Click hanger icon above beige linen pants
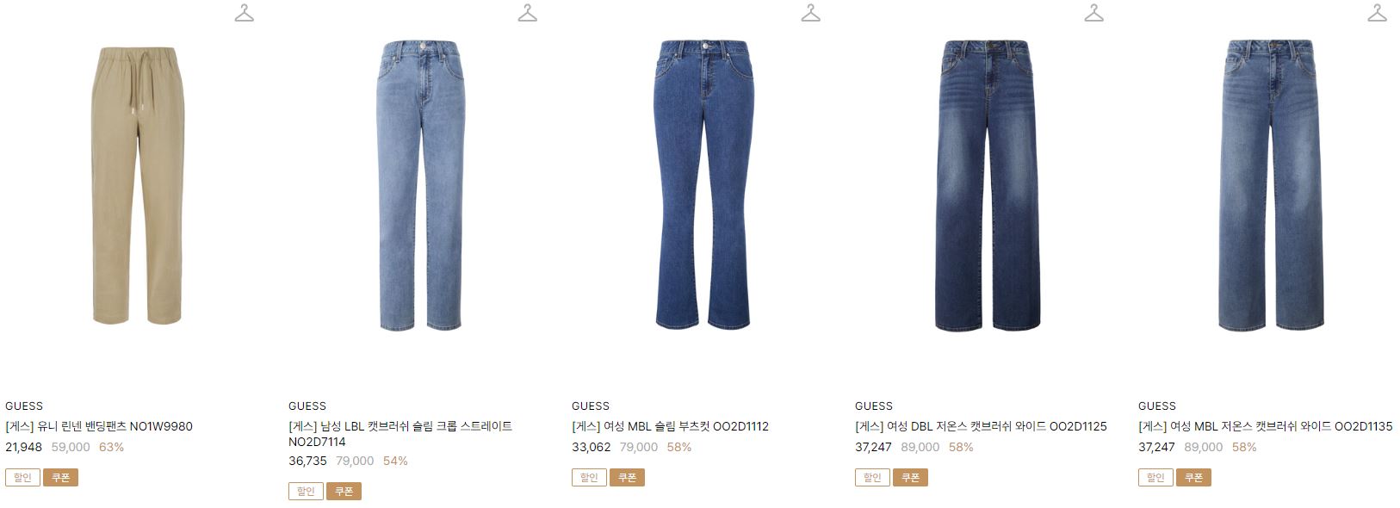The image size is (1400, 508). click(x=245, y=13)
